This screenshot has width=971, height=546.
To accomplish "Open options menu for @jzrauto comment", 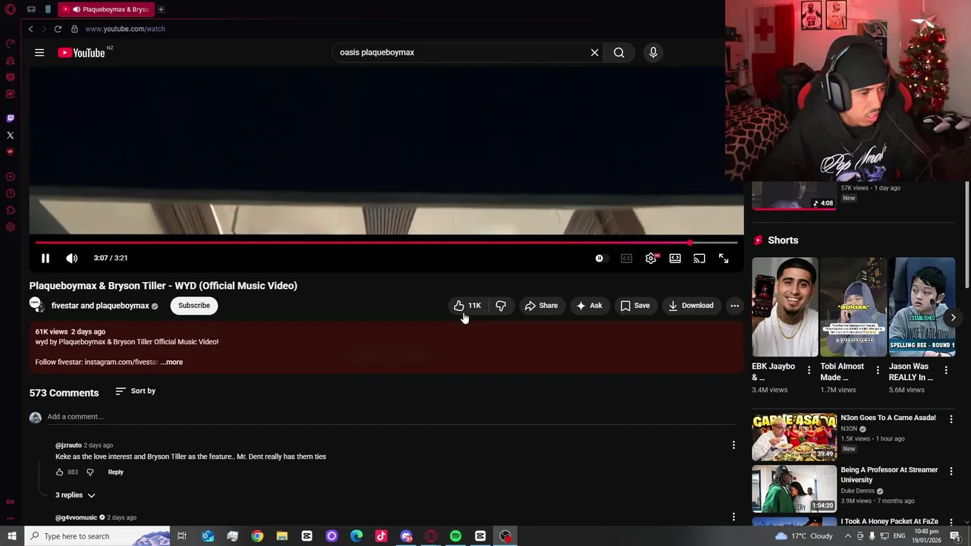I will click(734, 445).
